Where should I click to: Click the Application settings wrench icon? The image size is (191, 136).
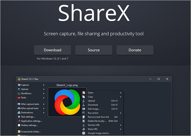pyautogui.click(x=19, y=121)
